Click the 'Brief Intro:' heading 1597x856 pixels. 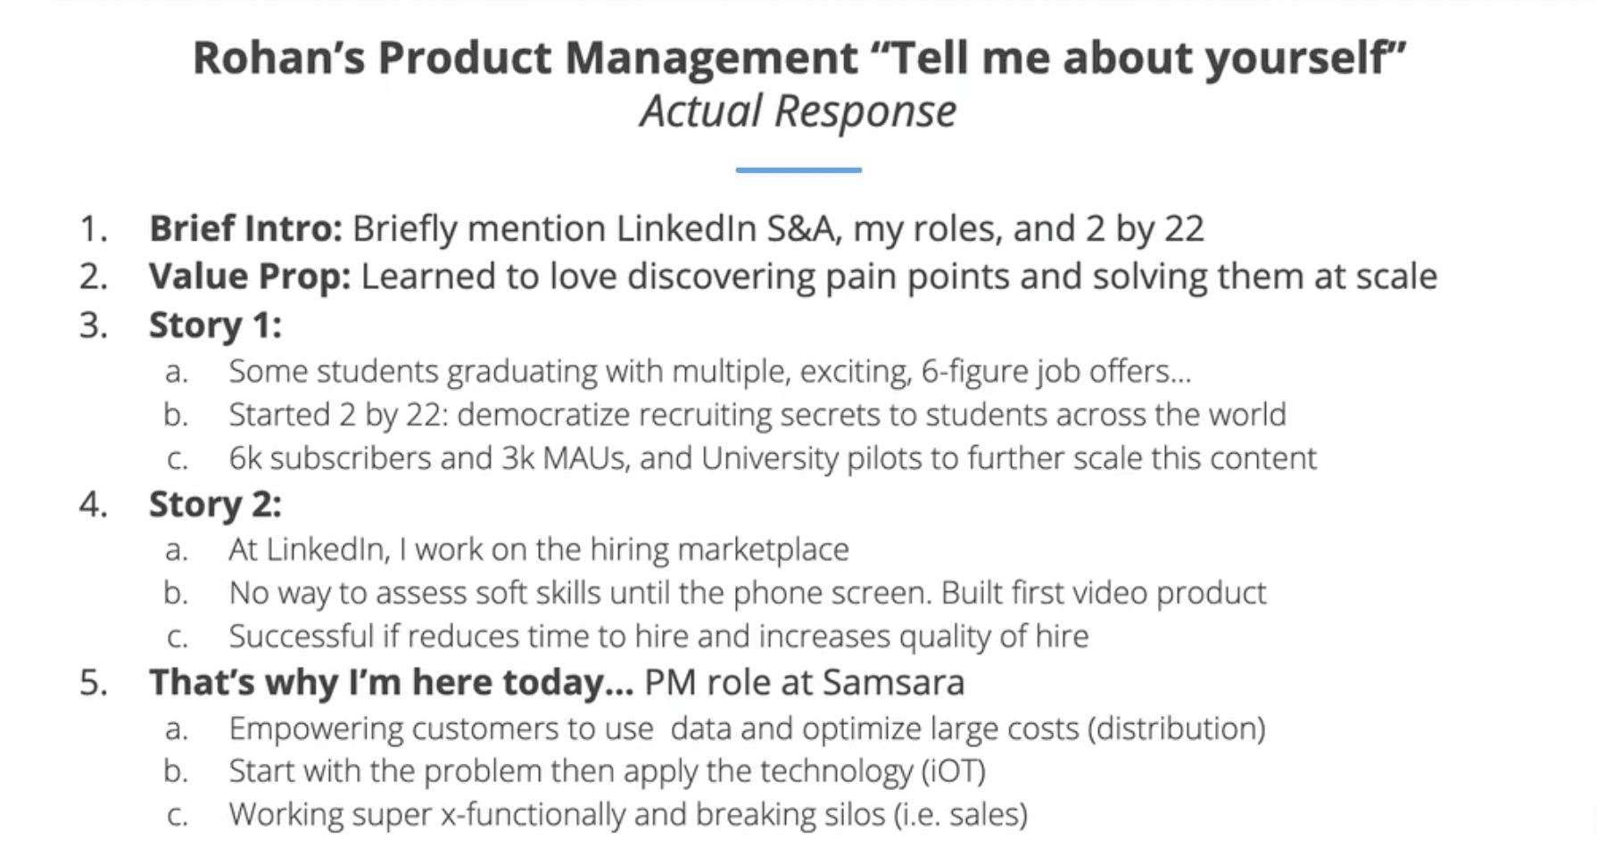245,229
